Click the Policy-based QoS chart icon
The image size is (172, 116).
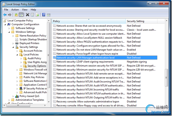coord(17,96)
